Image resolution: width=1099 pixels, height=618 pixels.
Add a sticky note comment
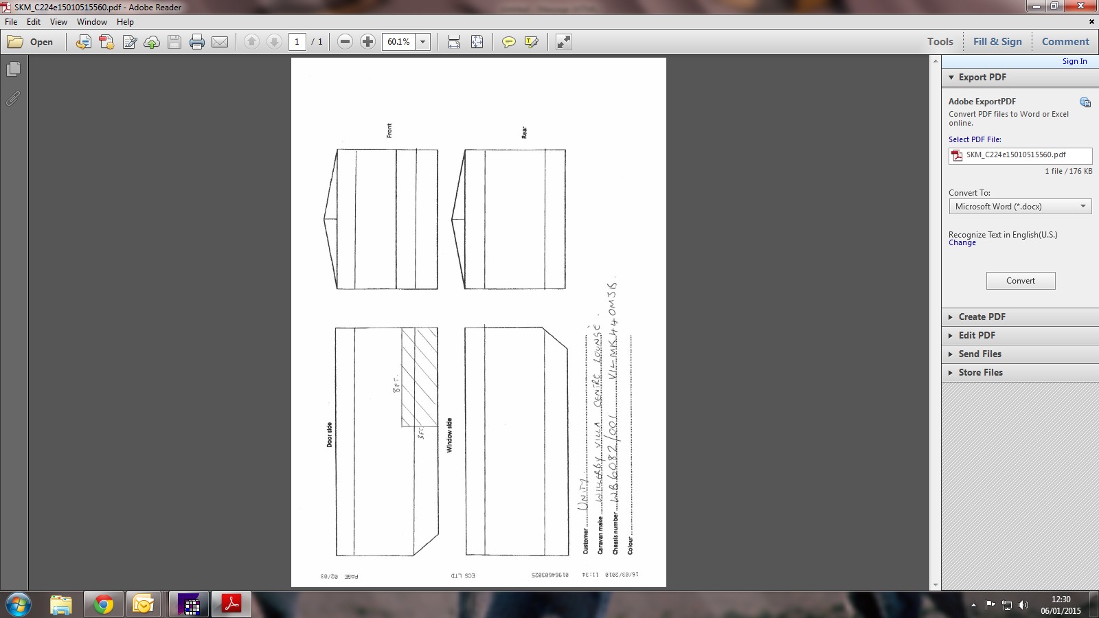point(508,42)
